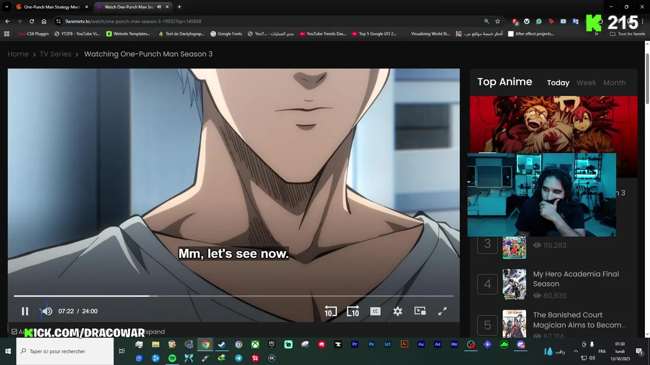Image resolution: width=650 pixels, height=365 pixels.
Task: Expand hidden bookmarks overflow chevron
Action: click(x=596, y=34)
